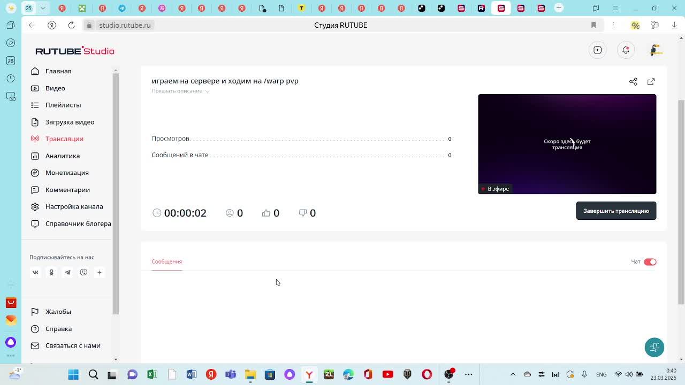Viewport: 685px width, 385px height.
Task: Open Монетизация page
Action: click(66, 173)
